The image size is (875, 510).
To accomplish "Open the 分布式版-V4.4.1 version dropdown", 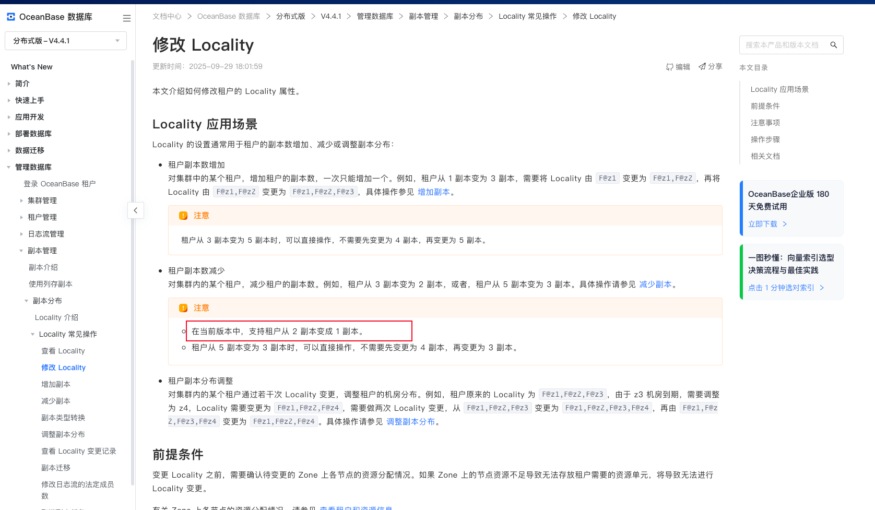I will pos(66,41).
